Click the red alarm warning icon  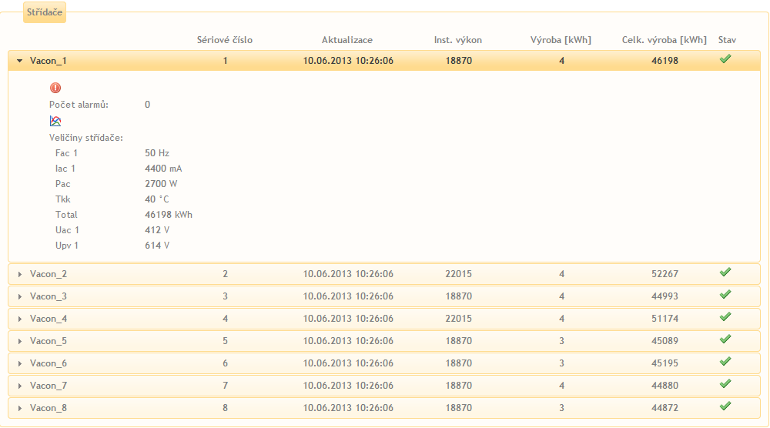point(55,88)
